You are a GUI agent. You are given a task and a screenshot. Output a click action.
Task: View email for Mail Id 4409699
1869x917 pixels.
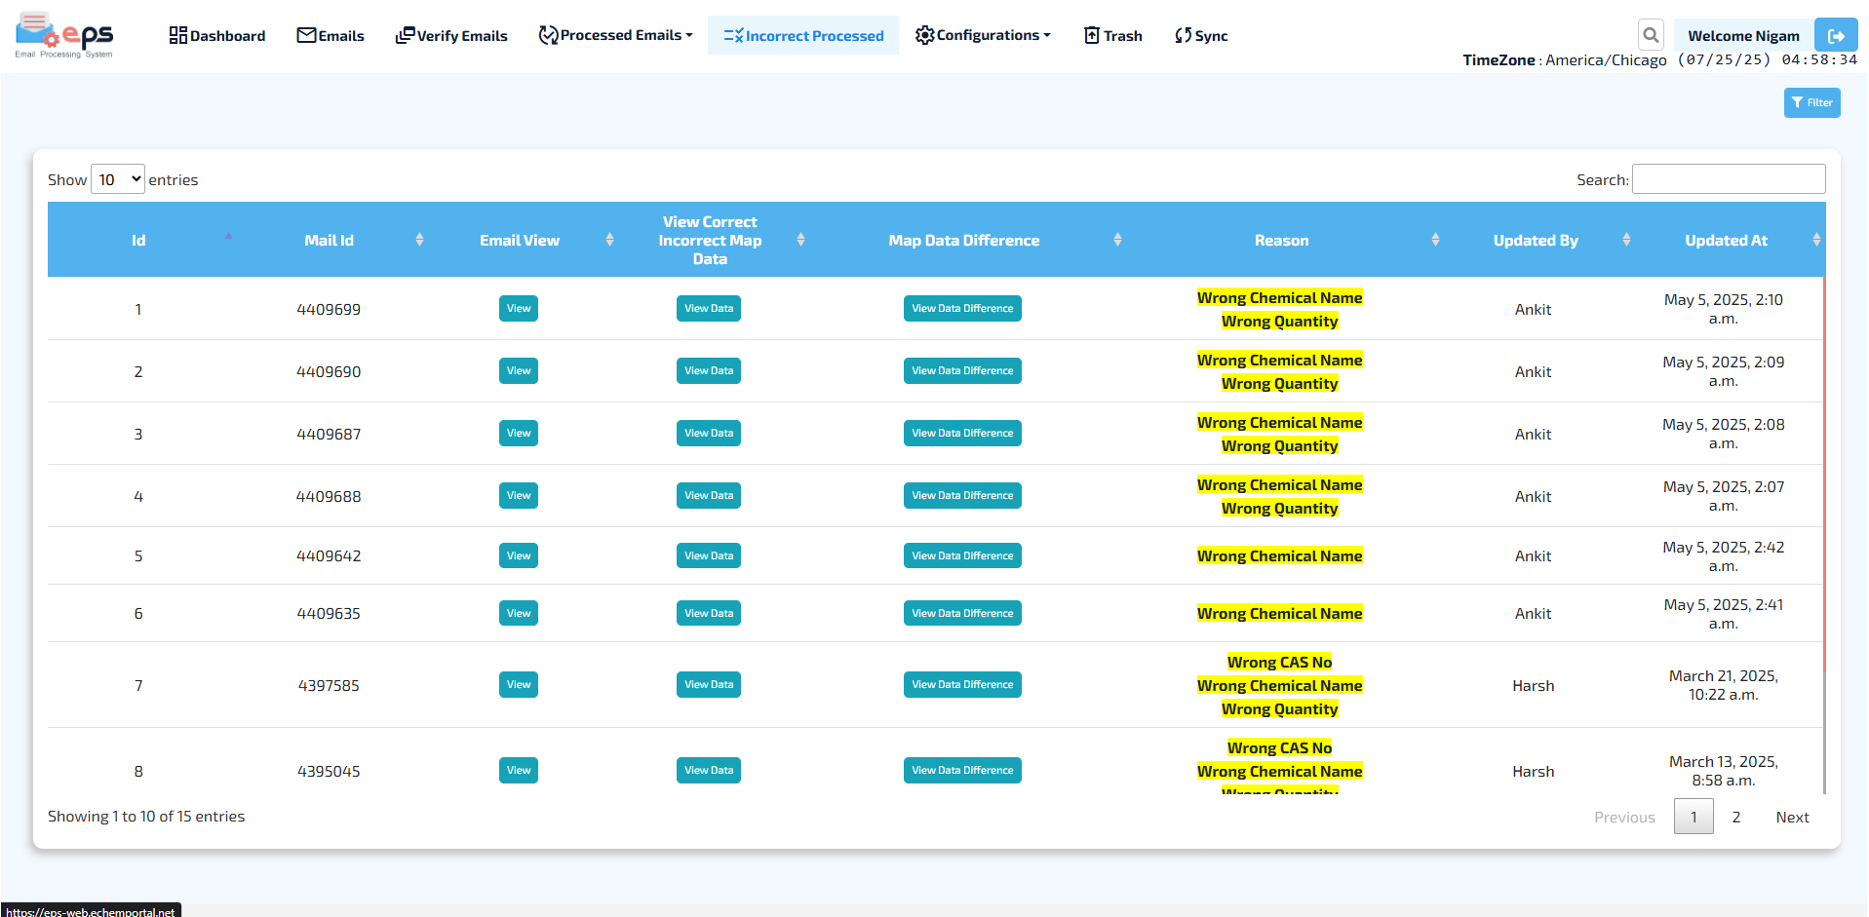click(x=518, y=309)
